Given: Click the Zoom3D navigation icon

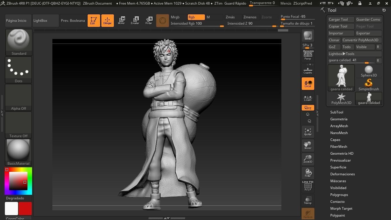Looking at the screenshot, I should [308, 159].
